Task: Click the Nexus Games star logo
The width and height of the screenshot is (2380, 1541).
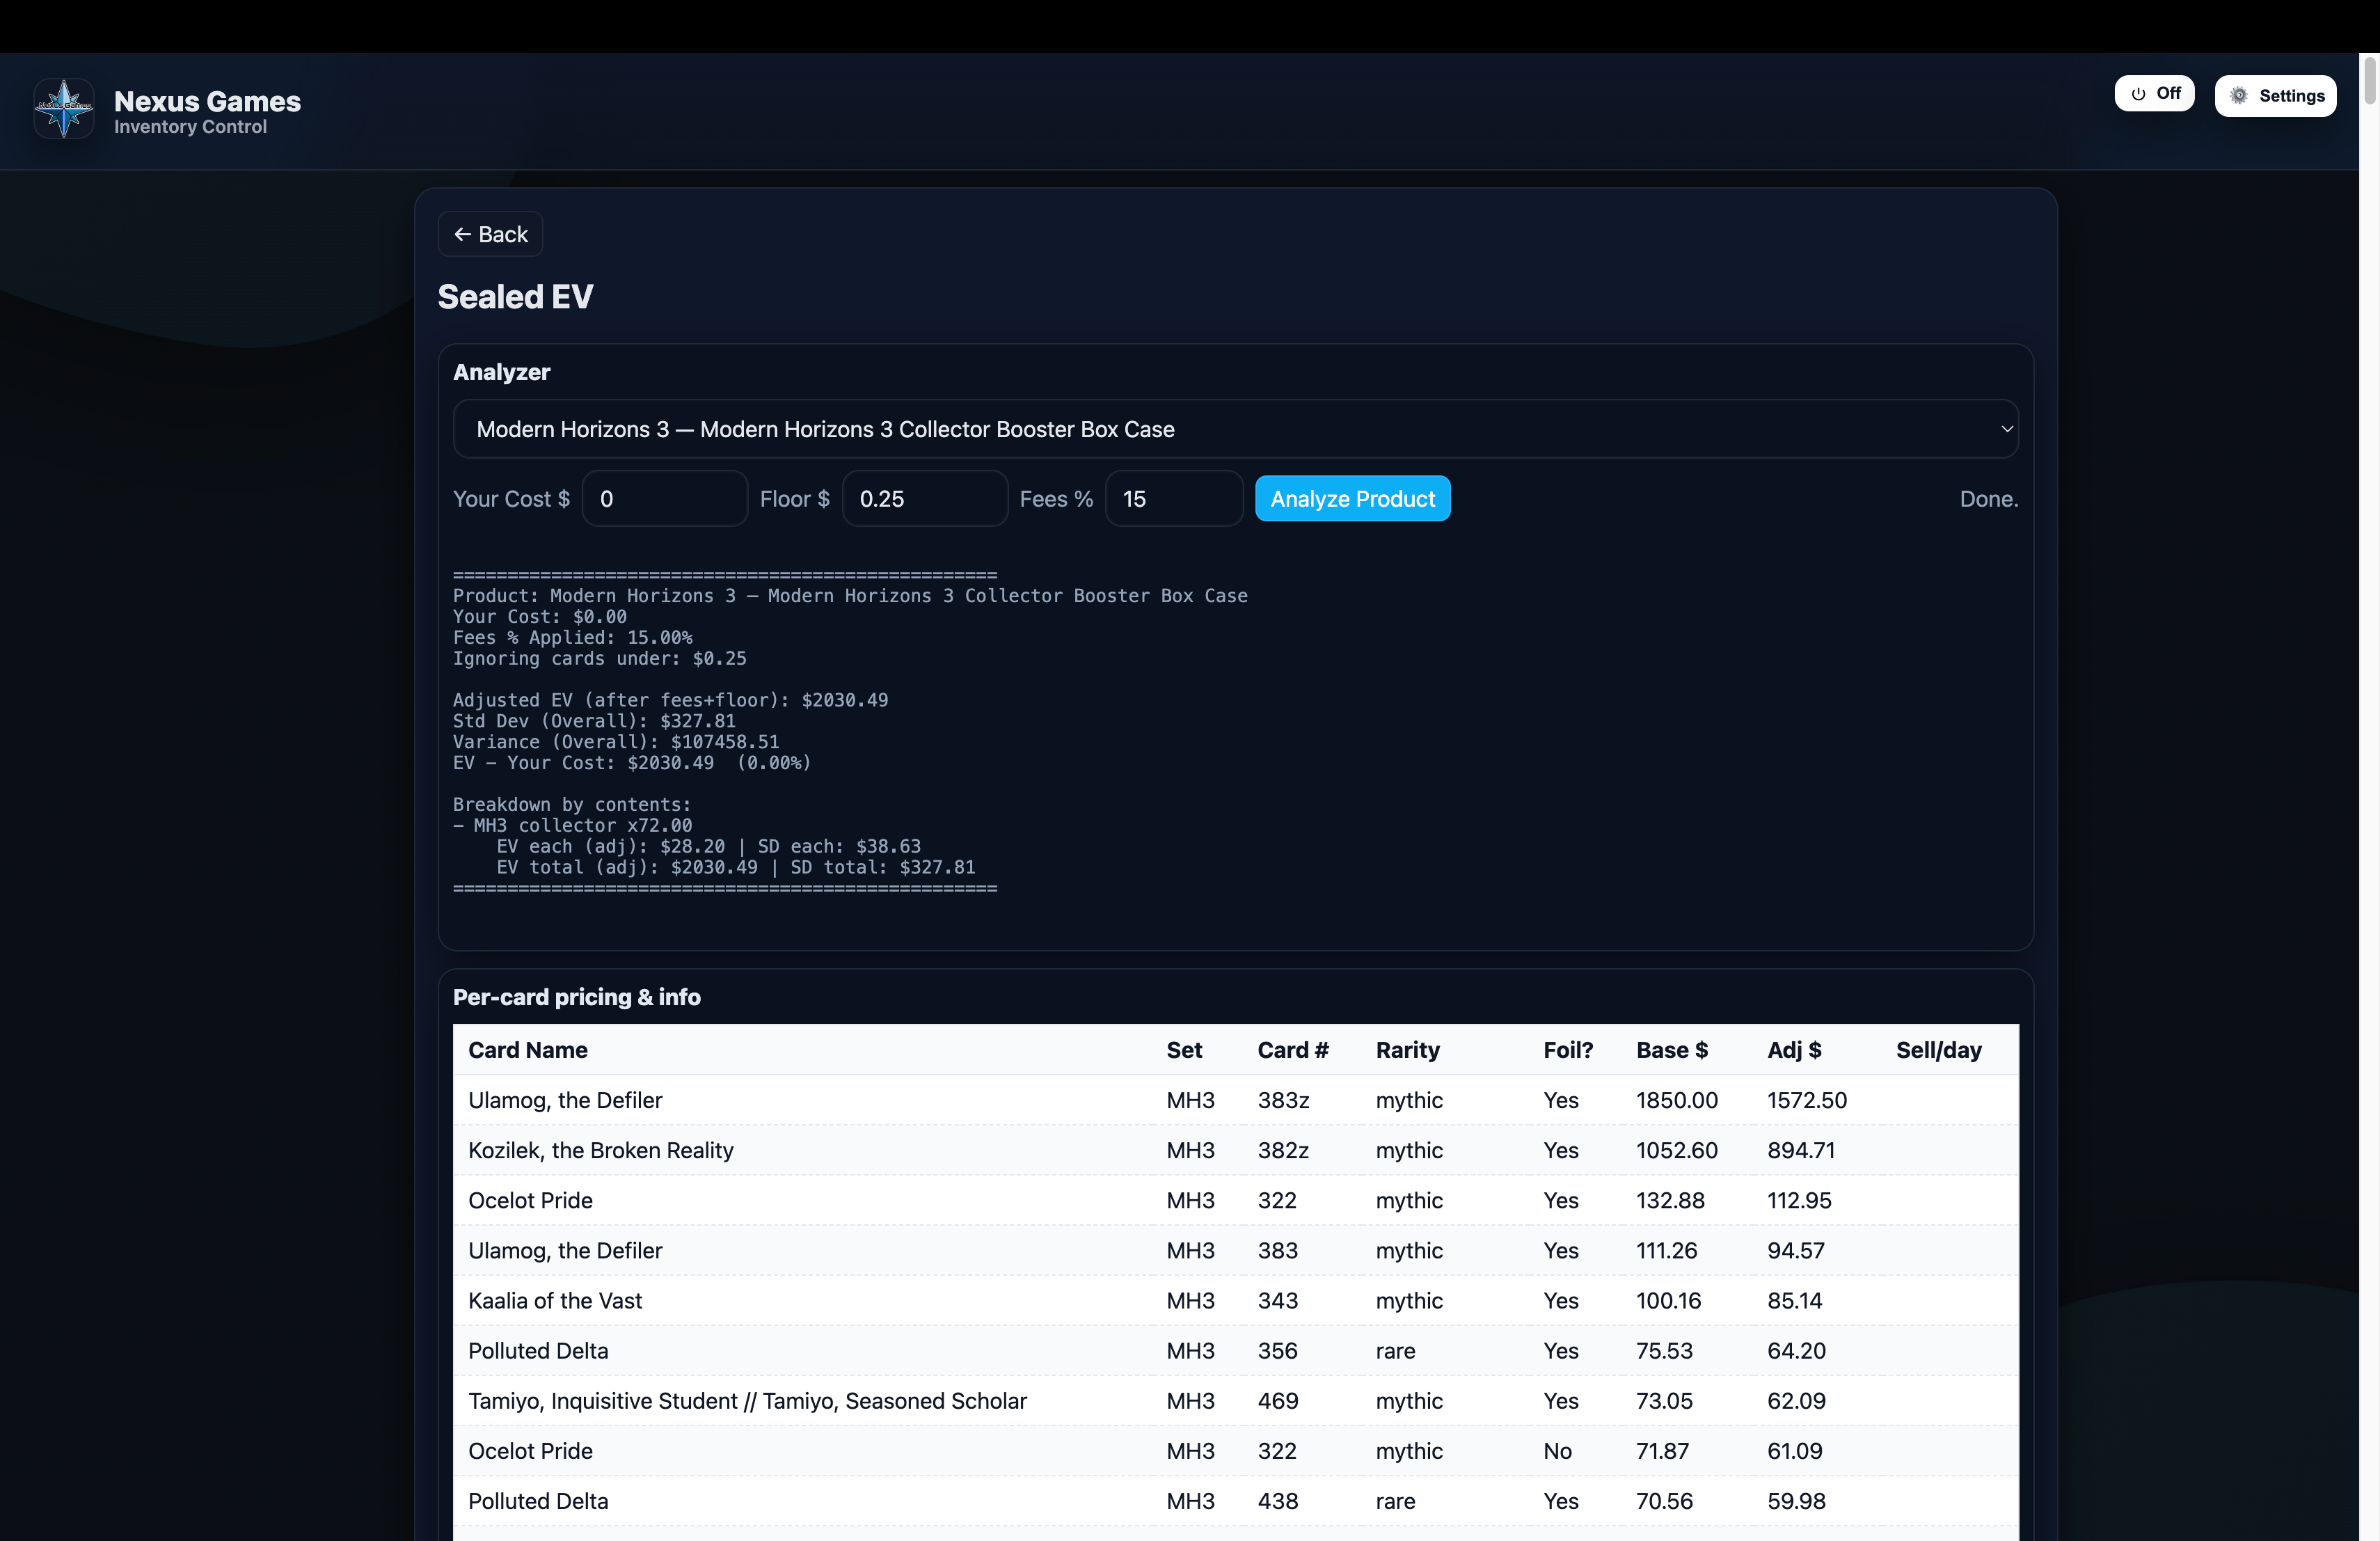Action: [64, 109]
